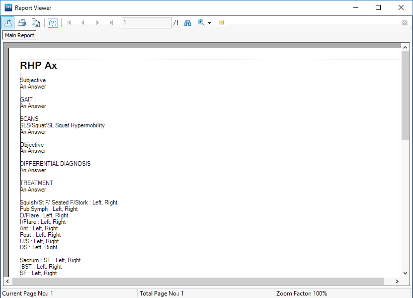Image resolution: width=413 pixels, height=298 pixels.
Task: Click vertical scrollbar up arrow
Action: click(405, 47)
